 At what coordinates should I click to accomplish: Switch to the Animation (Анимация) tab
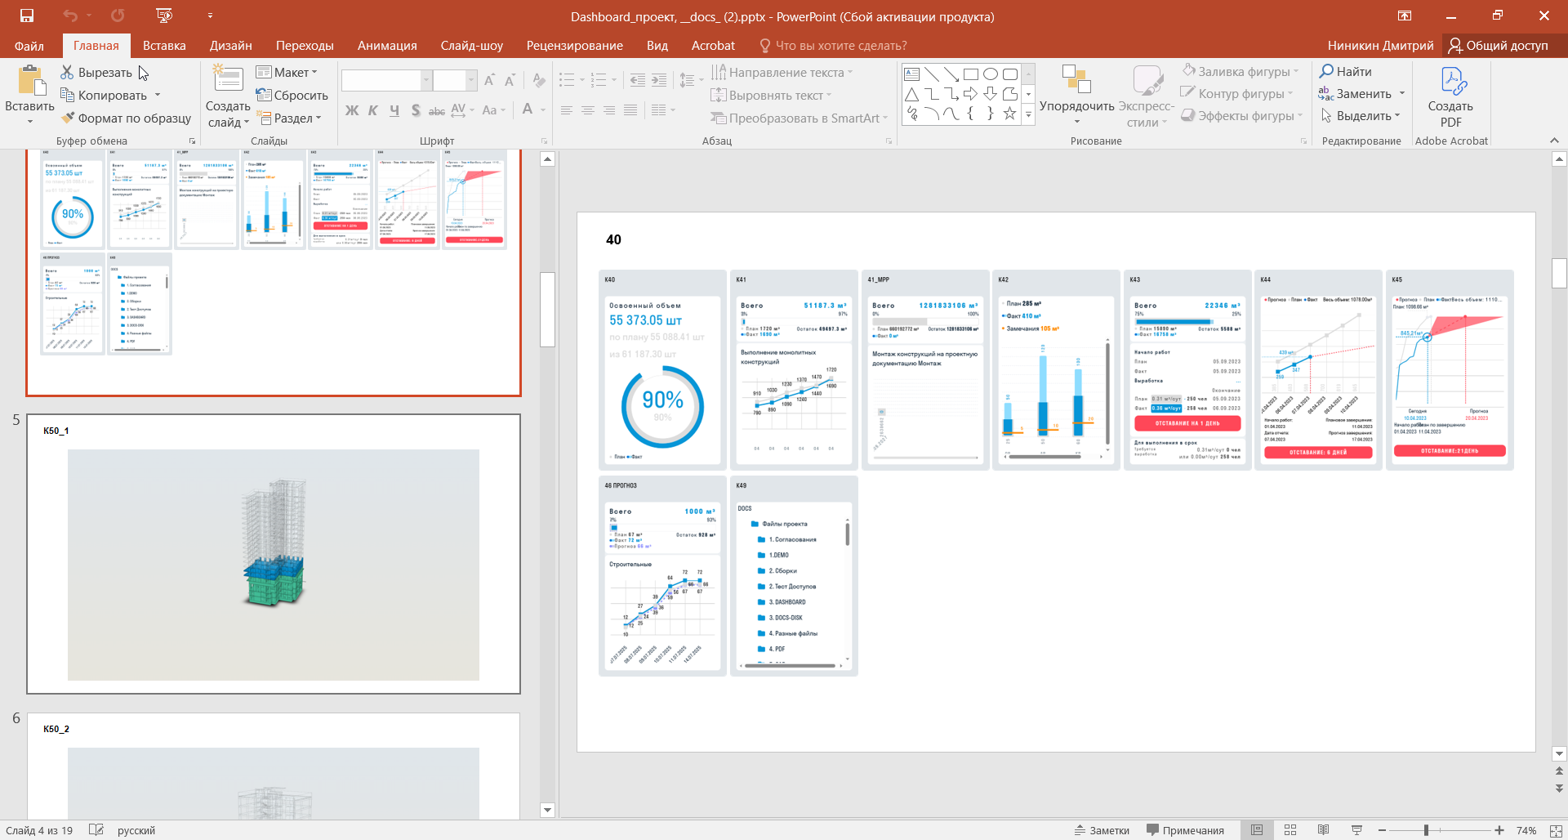coord(387,46)
